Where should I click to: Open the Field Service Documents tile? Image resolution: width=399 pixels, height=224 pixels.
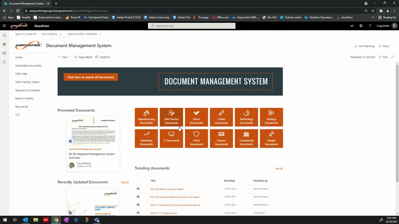tap(171, 117)
